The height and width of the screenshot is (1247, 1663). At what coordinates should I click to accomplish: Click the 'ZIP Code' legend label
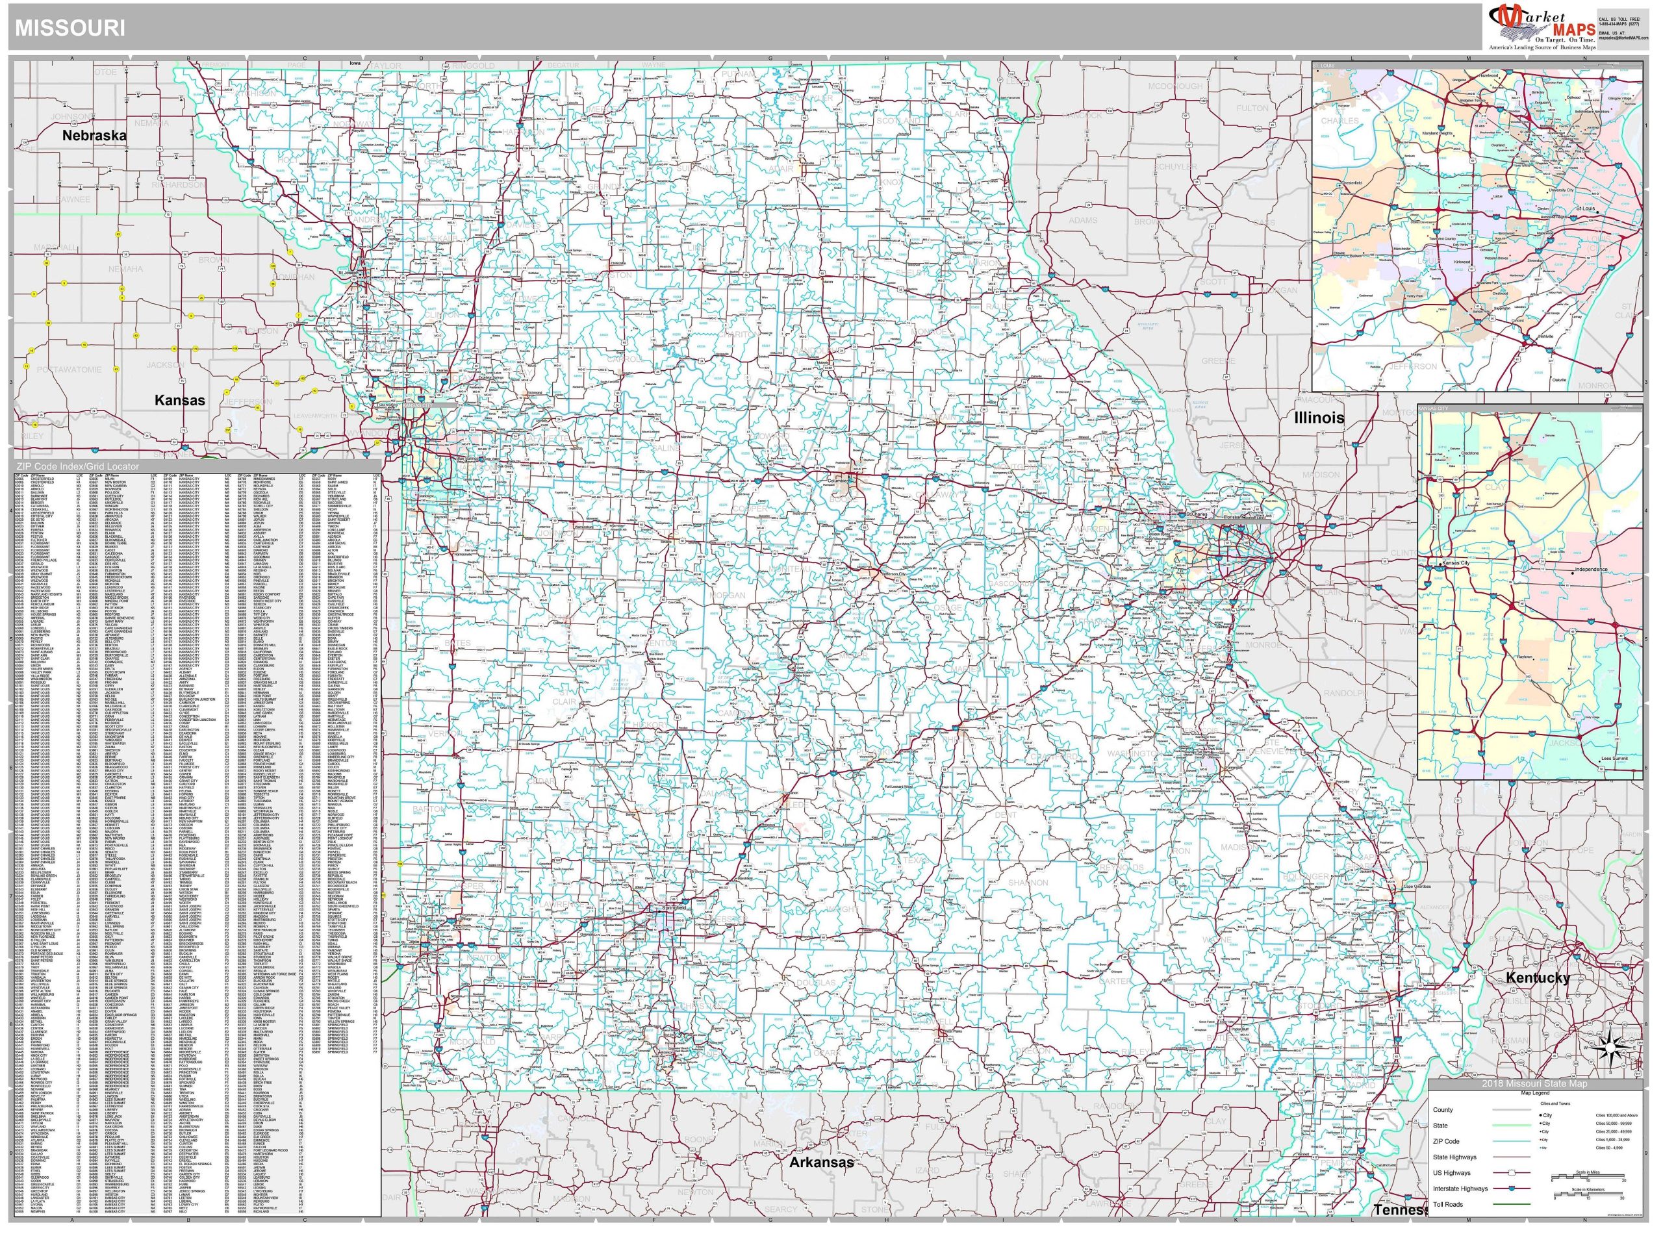point(1447,1142)
